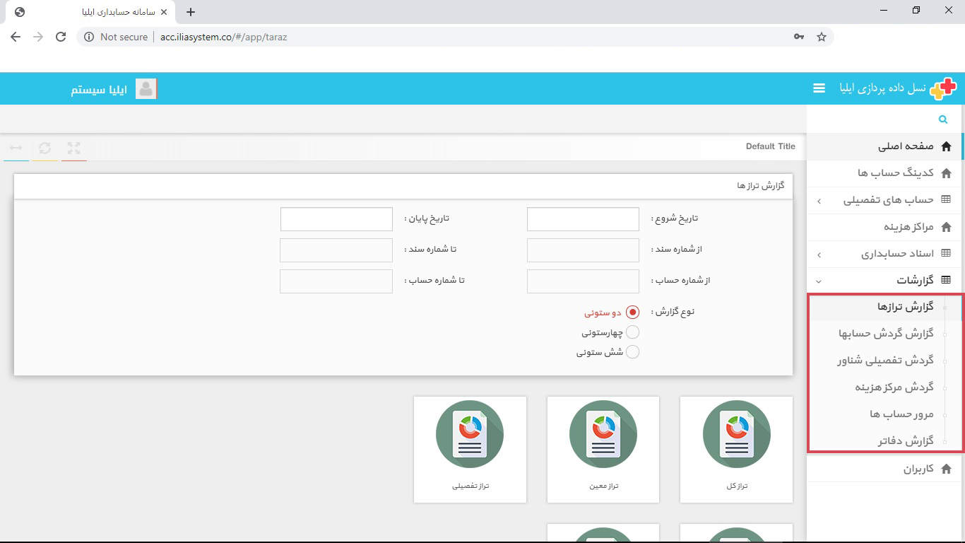This screenshot has width=965, height=543.
Task: Click the user avatar icon in header
Action: [146, 89]
